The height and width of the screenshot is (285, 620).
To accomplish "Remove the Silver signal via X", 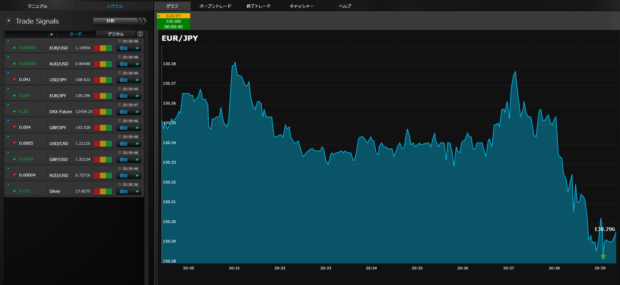I will (140, 184).
